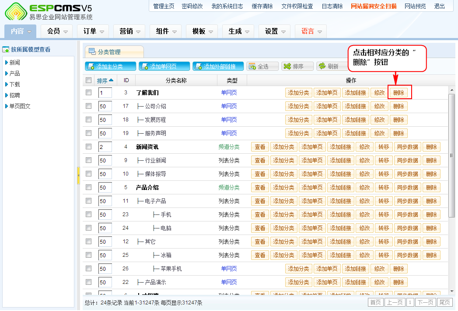Open the 组件 dropdown menu
This screenshot has height=311, width=458.
[x=166, y=31]
